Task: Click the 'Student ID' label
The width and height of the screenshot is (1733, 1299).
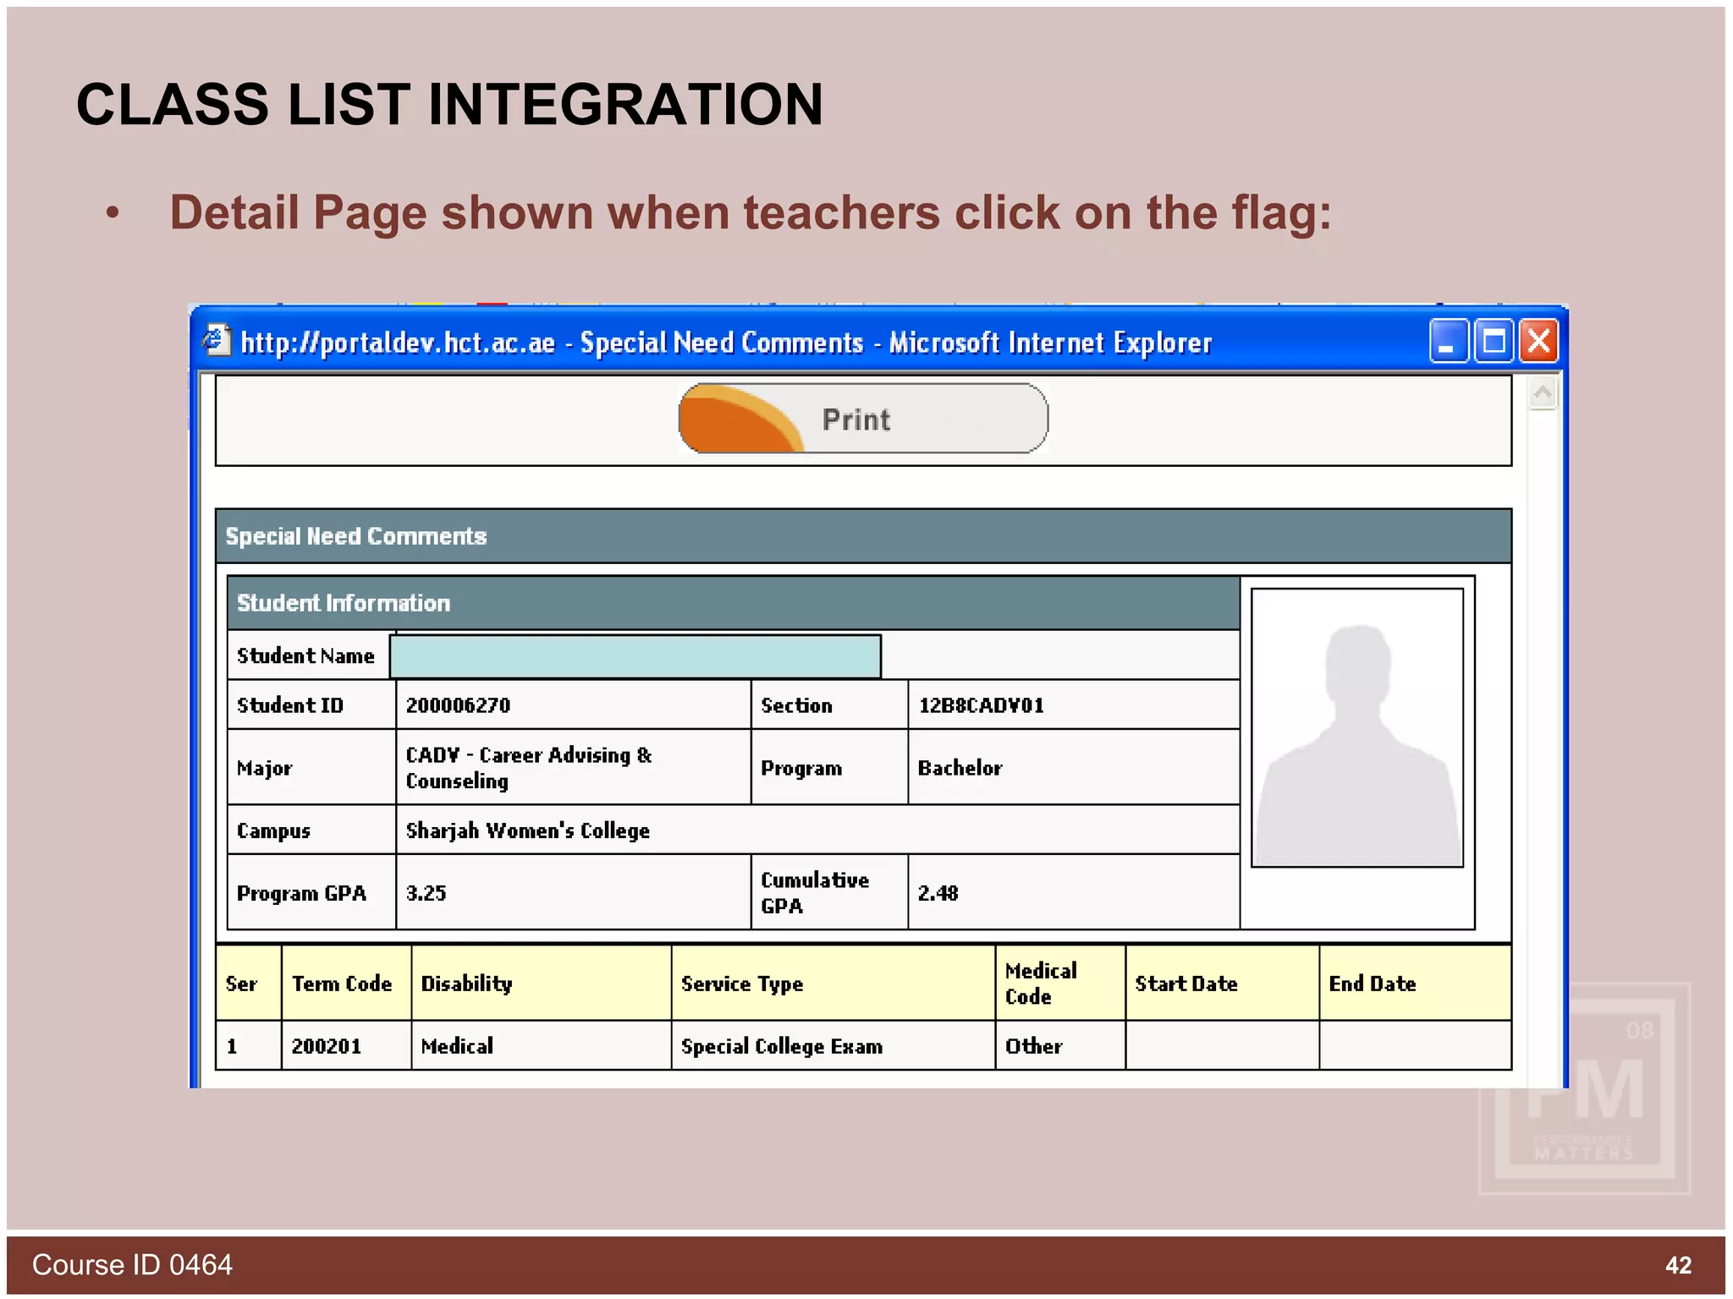Action: pyautogui.click(x=290, y=705)
